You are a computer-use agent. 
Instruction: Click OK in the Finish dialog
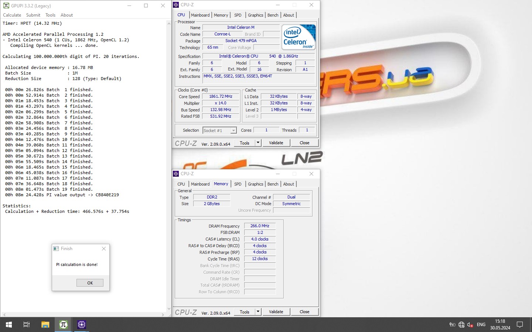click(90, 283)
